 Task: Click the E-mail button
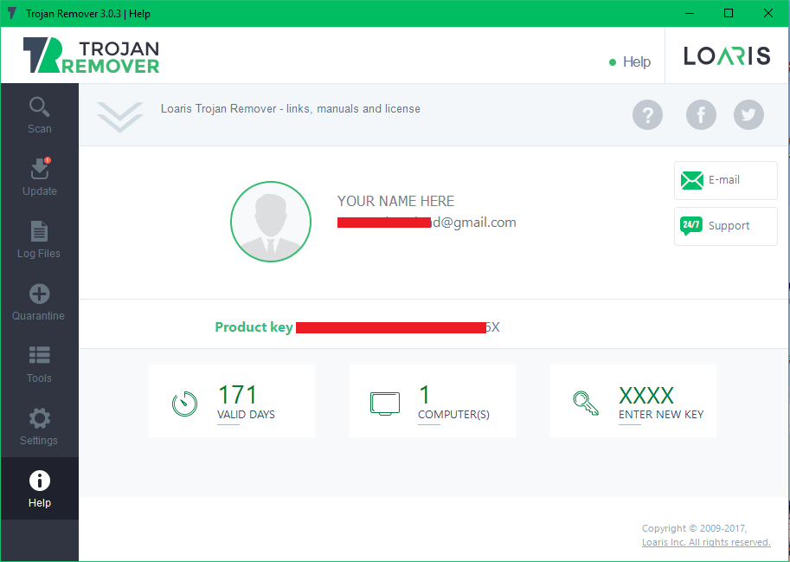(725, 180)
